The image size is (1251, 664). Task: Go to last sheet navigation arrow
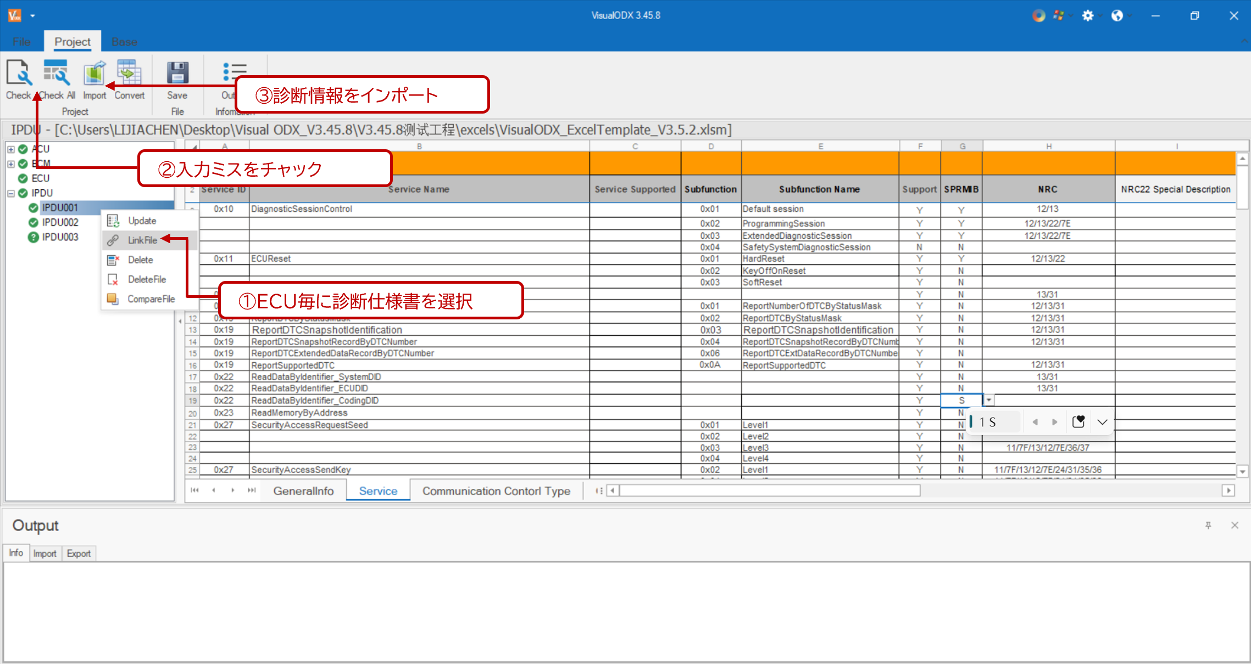point(252,490)
